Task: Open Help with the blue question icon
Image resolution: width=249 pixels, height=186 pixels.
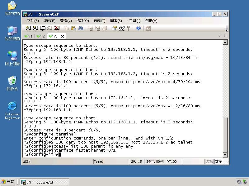Action: [x=139, y=28]
